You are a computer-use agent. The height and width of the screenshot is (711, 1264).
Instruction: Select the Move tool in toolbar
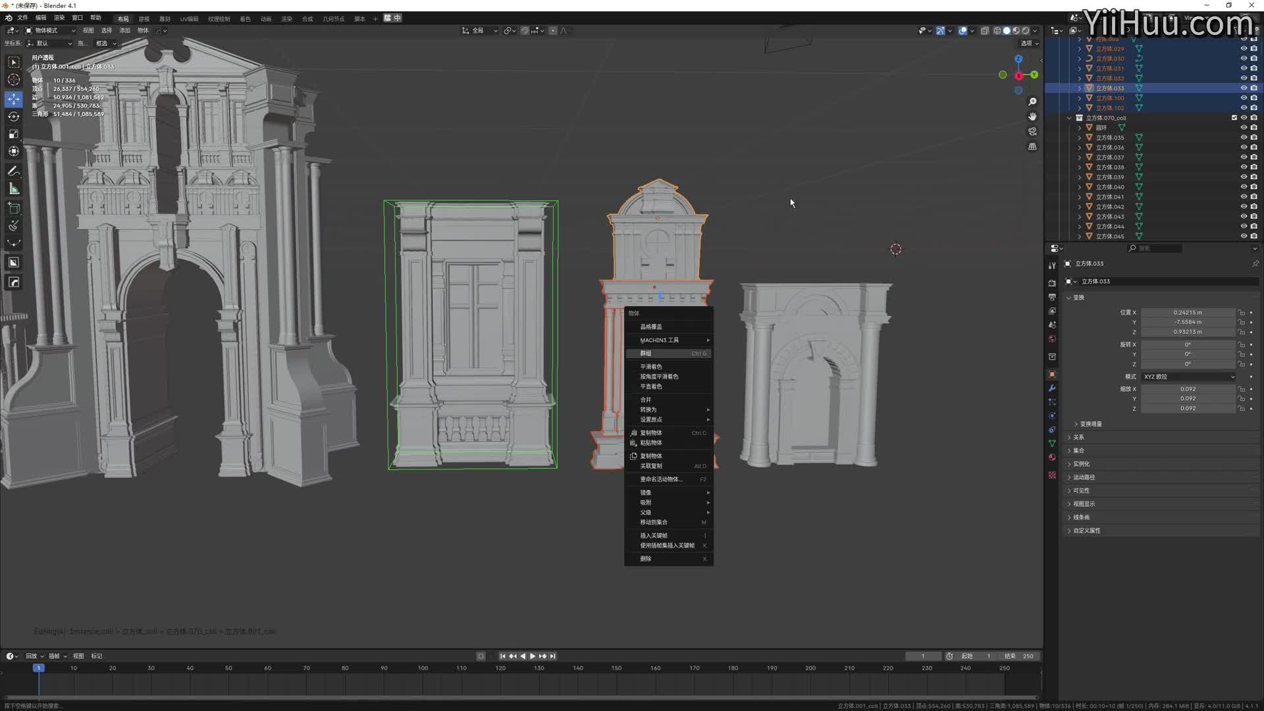coord(14,99)
